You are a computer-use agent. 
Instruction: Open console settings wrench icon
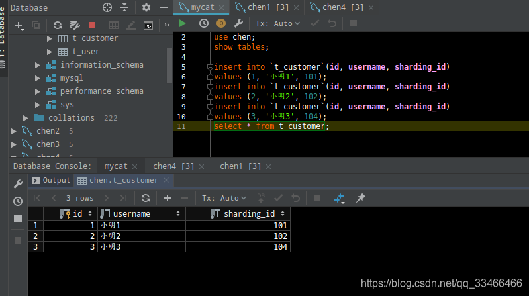coord(238,23)
